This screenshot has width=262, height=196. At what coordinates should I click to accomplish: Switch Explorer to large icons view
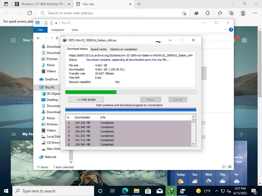pyautogui.click(x=230, y=167)
